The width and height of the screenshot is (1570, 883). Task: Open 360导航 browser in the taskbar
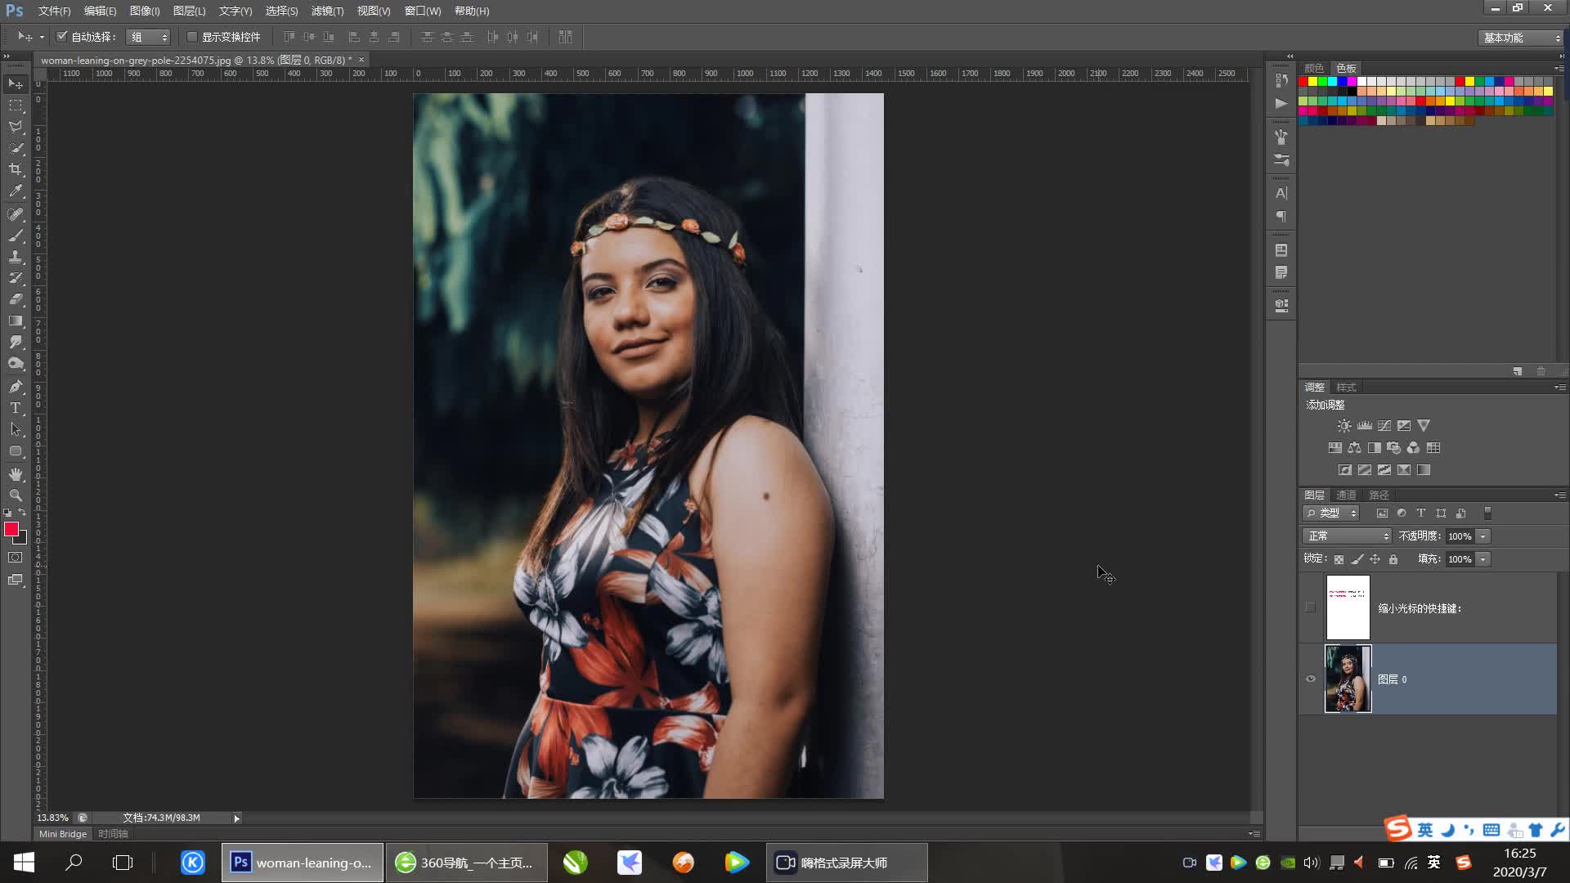(466, 863)
